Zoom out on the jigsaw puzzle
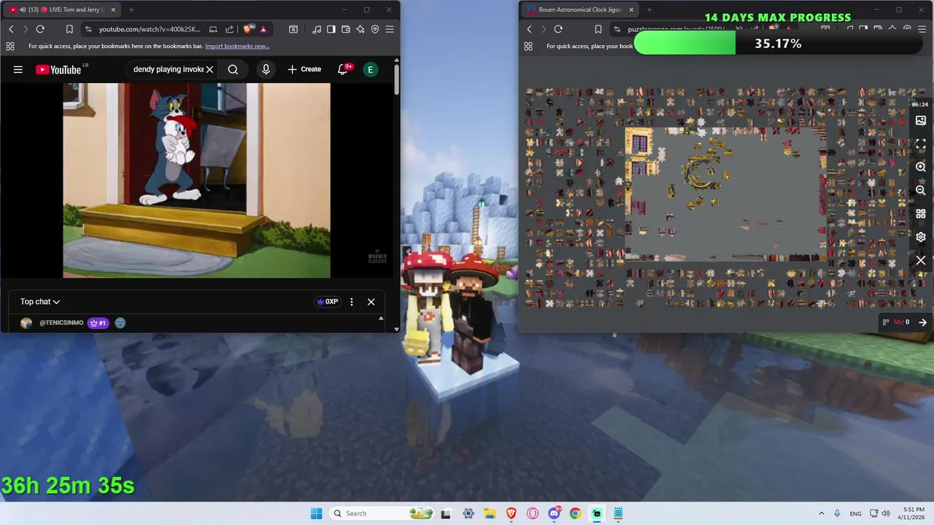This screenshot has width=934, height=525. pyautogui.click(x=921, y=190)
